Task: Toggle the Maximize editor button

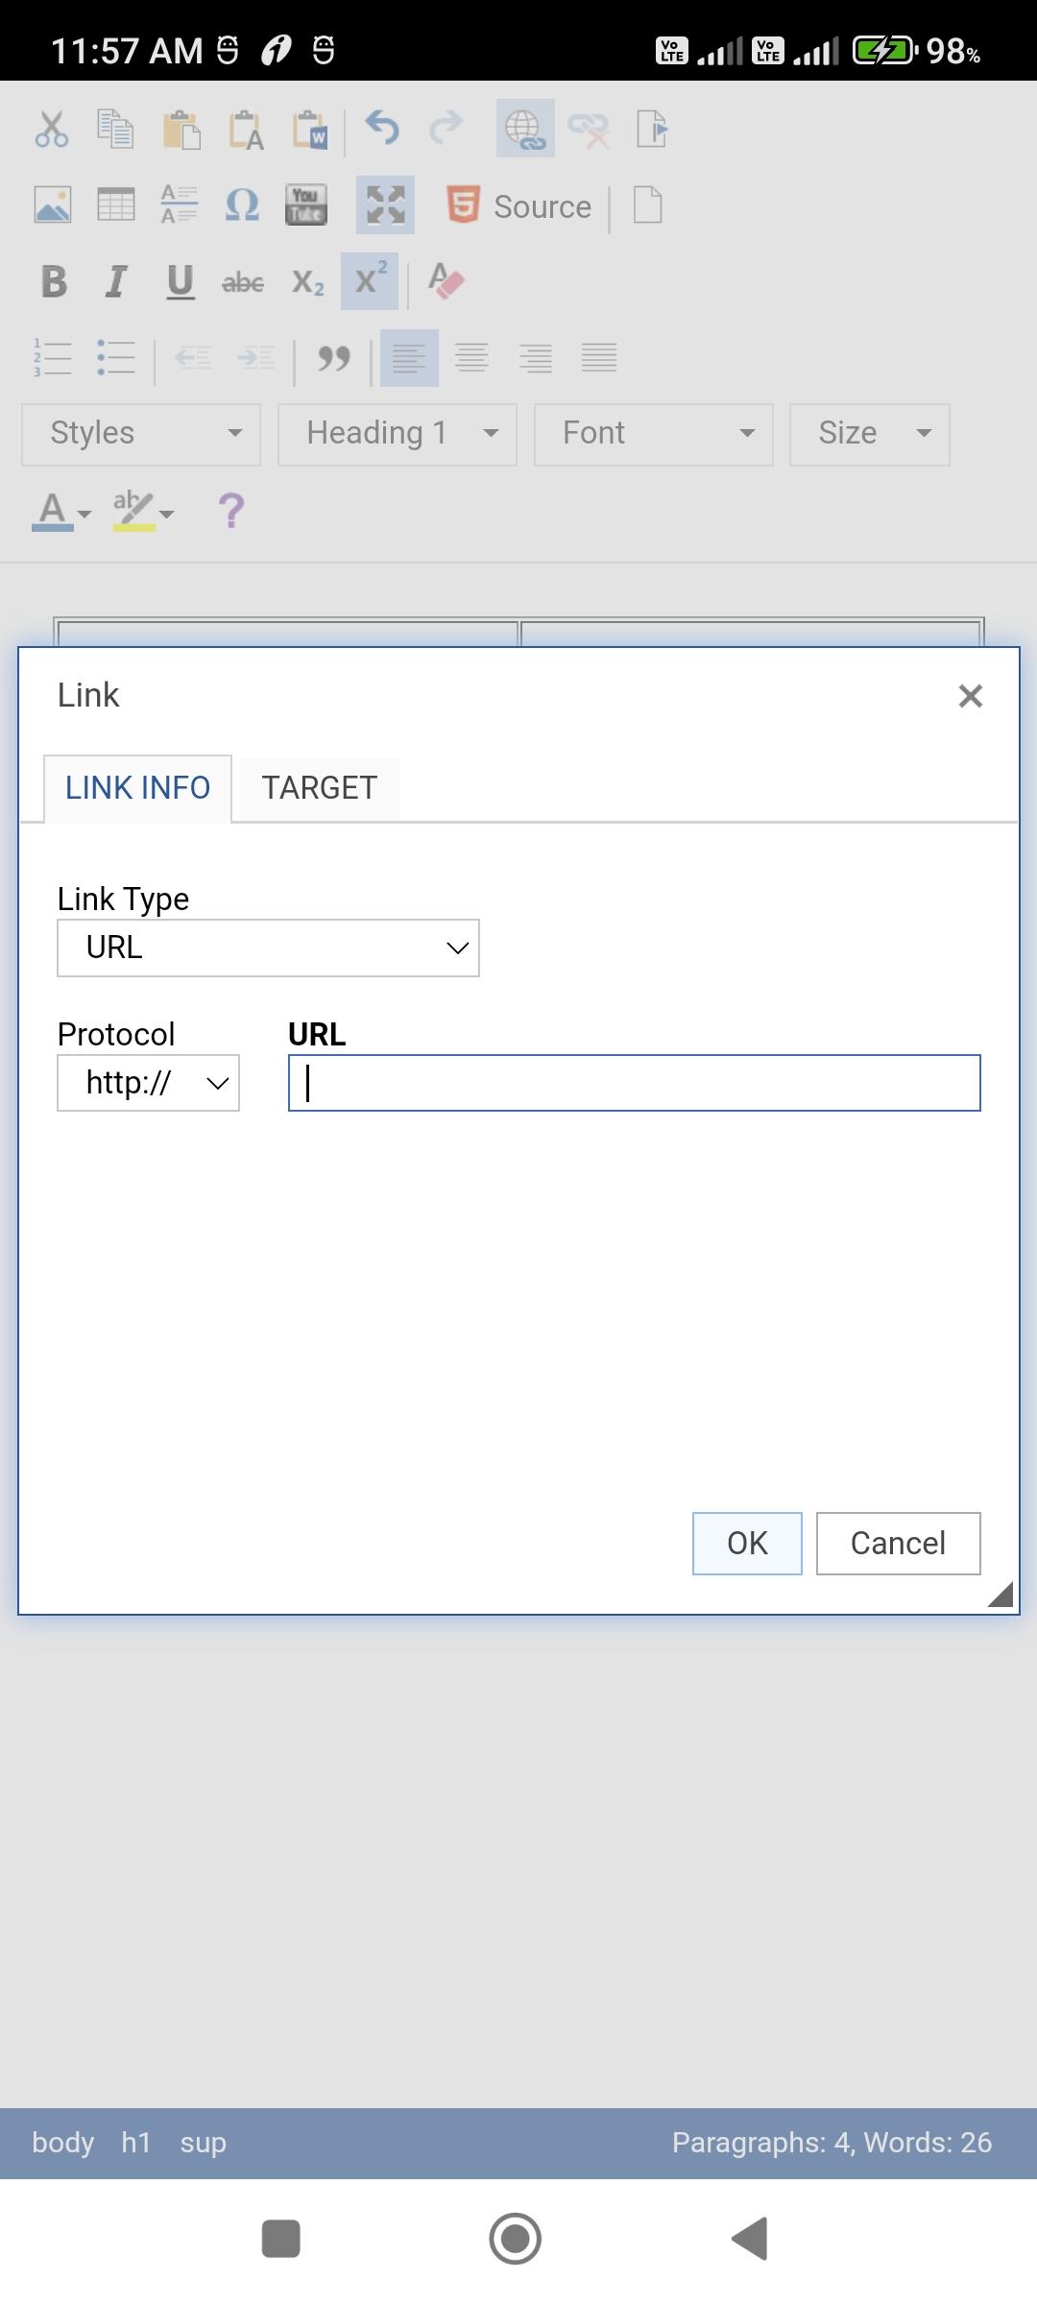Action: coord(385,204)
